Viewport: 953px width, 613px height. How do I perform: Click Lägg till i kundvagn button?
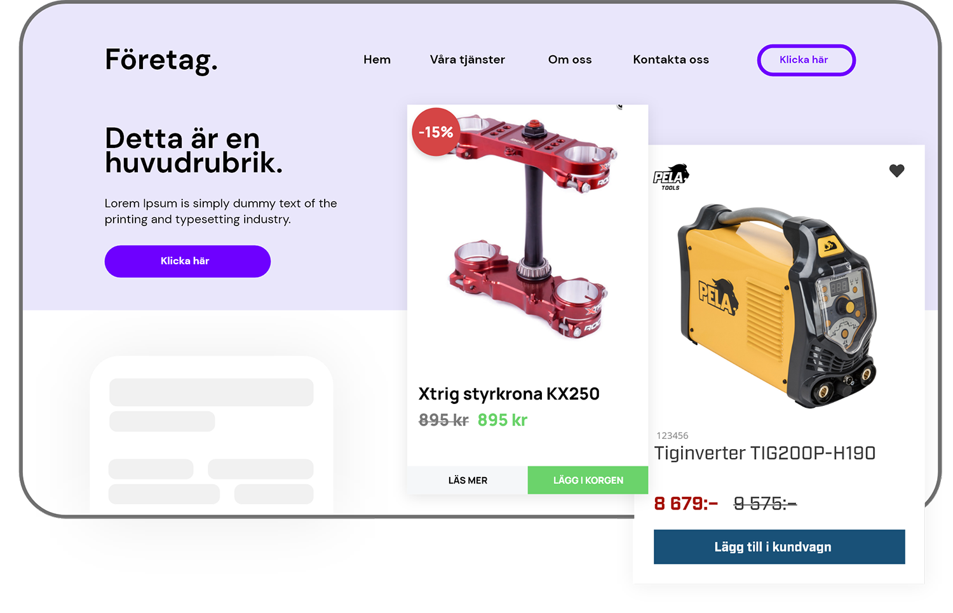click(x=779, y=547)
